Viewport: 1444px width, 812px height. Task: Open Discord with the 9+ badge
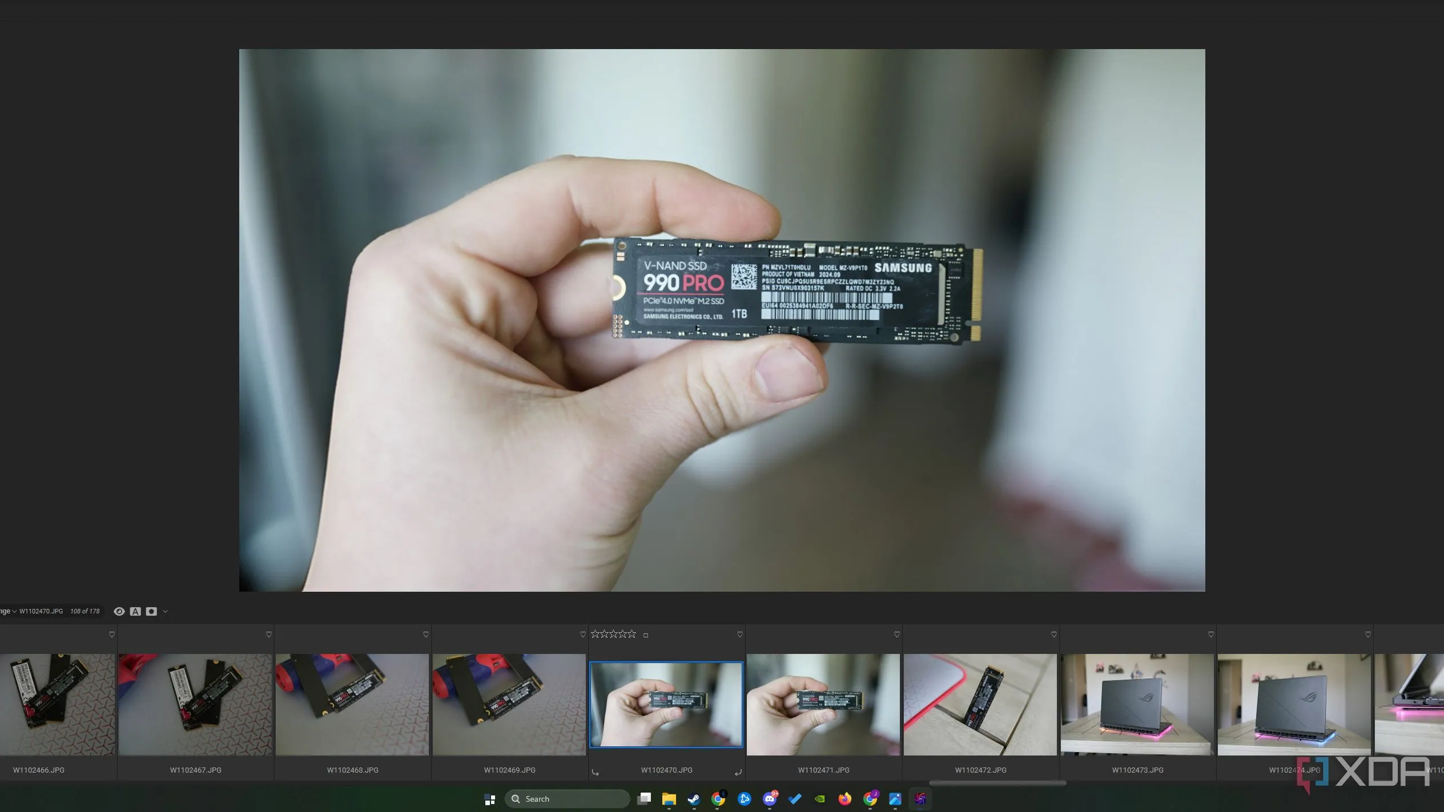(x=770, y=799)
